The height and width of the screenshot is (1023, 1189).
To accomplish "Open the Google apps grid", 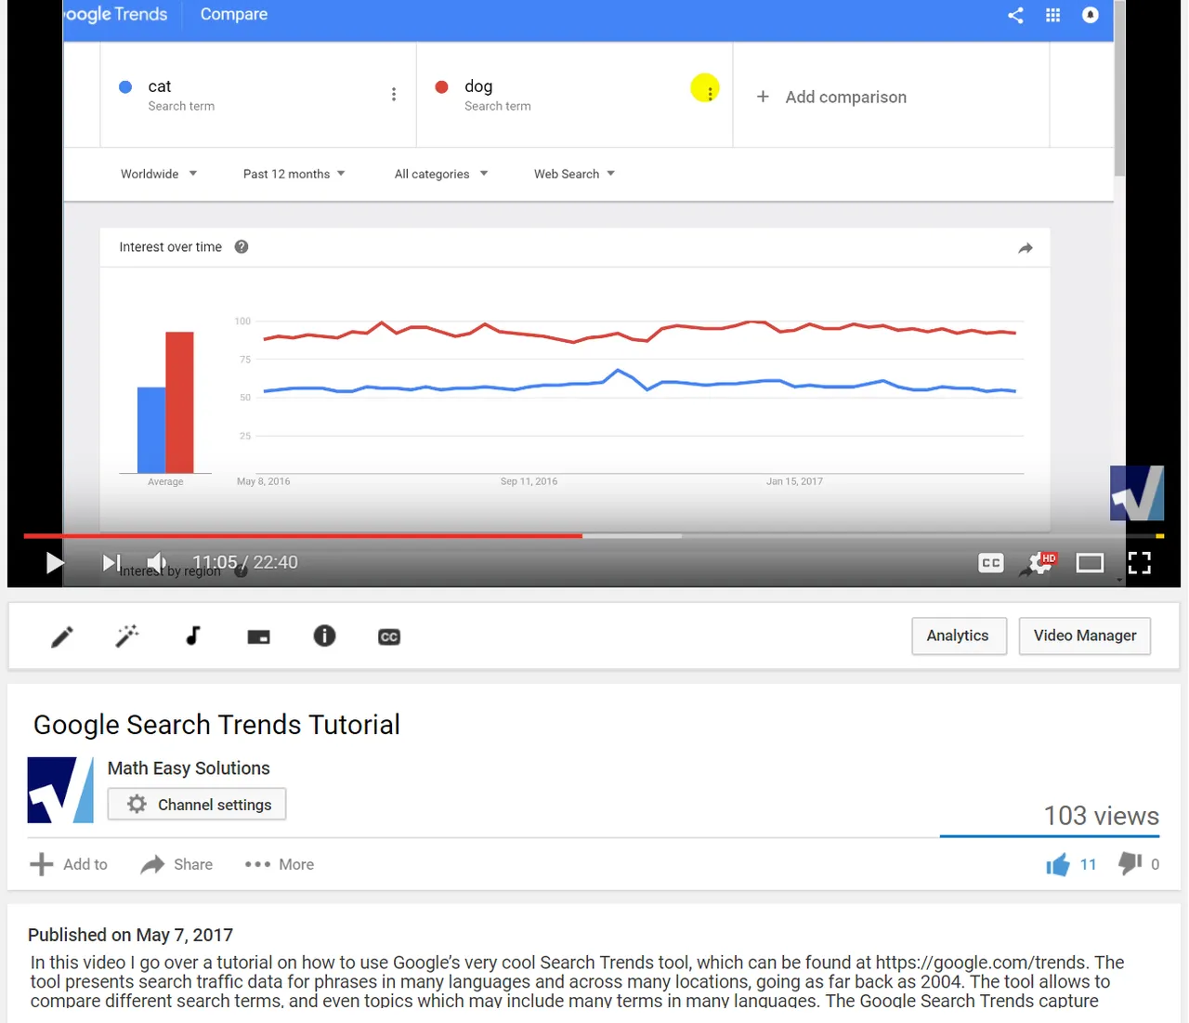I will pos(1052,15).
